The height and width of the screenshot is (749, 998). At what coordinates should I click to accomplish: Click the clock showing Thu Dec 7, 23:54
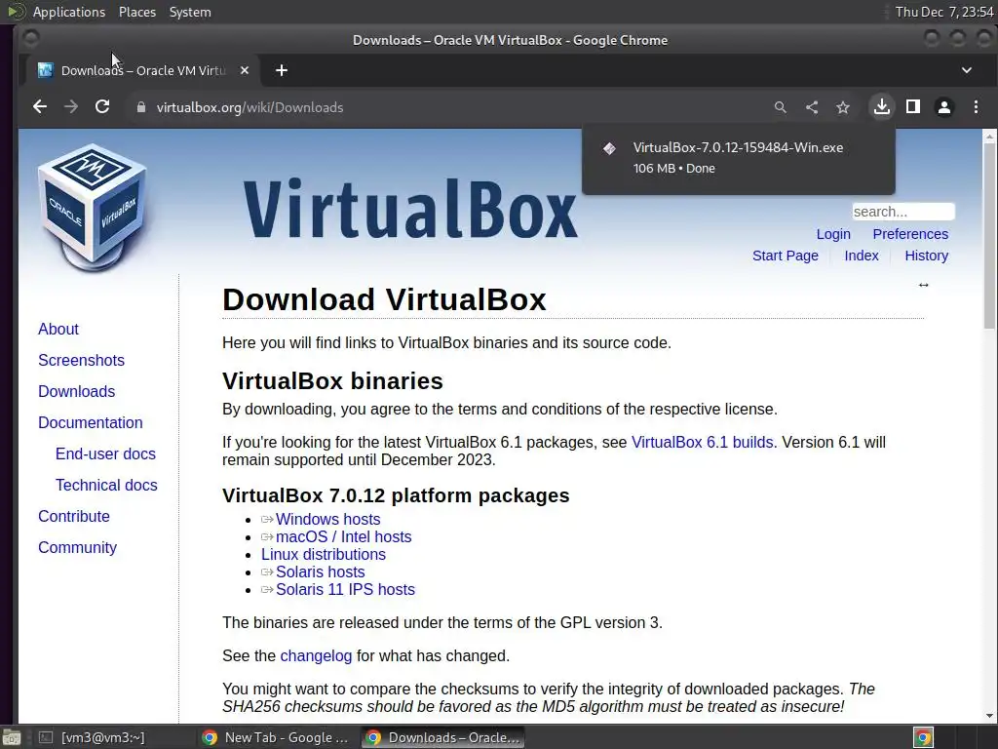[943, 12]
